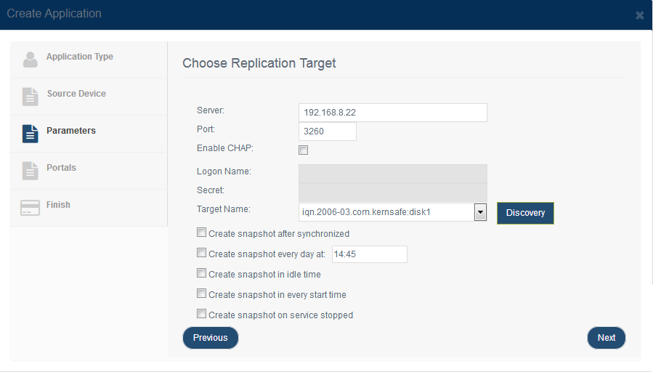Screen dimensions: 653x372
Task: Click the Source Device document icon
Action: point(30,97)
